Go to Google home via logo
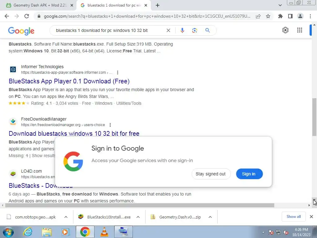The width and height of the screenshot is (317, 238). [21, 31]
